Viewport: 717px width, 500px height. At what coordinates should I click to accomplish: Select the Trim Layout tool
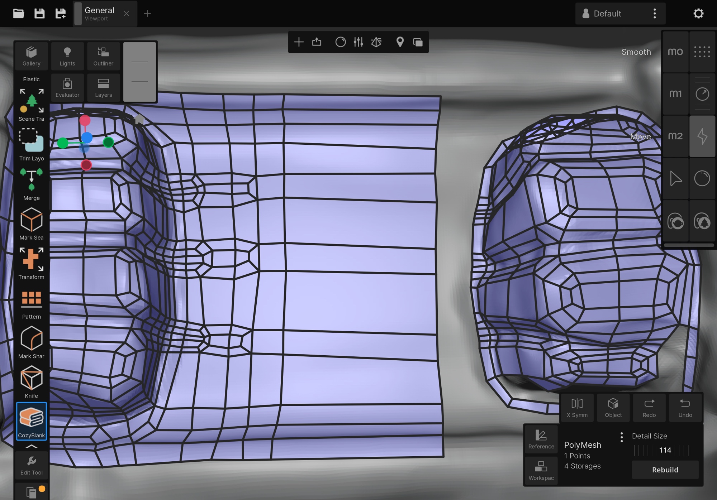click(31, 144)
